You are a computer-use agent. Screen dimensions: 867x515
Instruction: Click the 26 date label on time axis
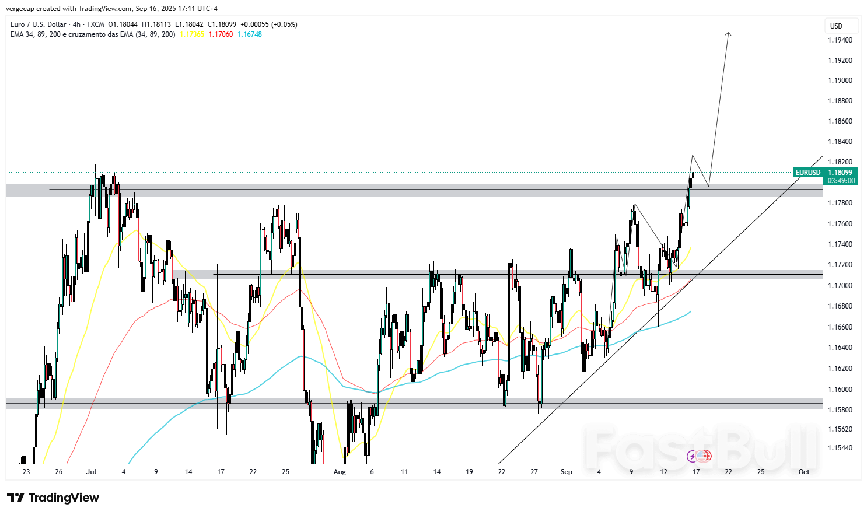58,472
